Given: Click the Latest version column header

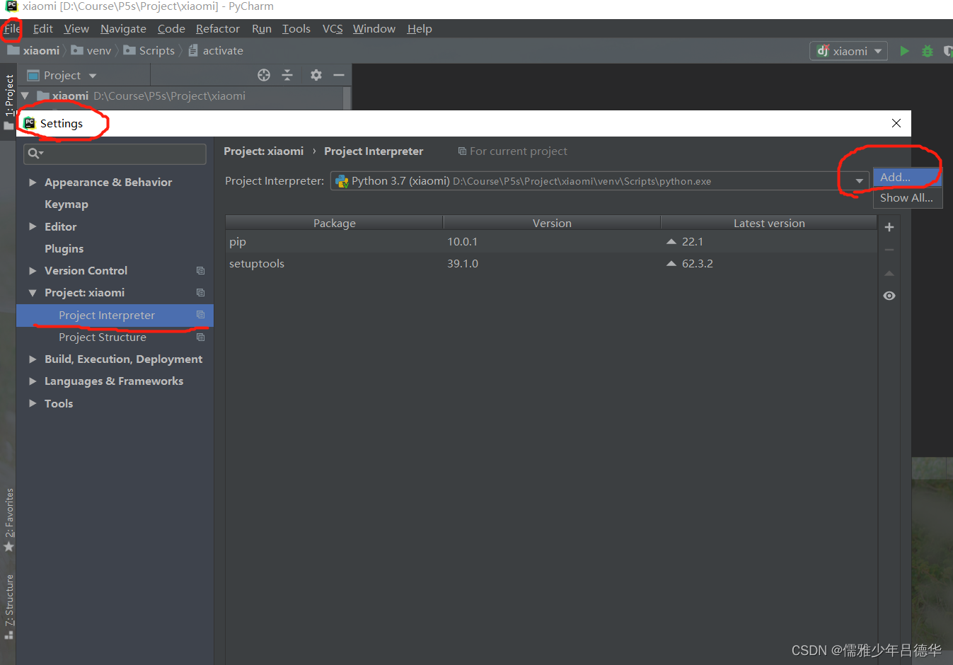Looking at the screenshot, I should [769, 223].
